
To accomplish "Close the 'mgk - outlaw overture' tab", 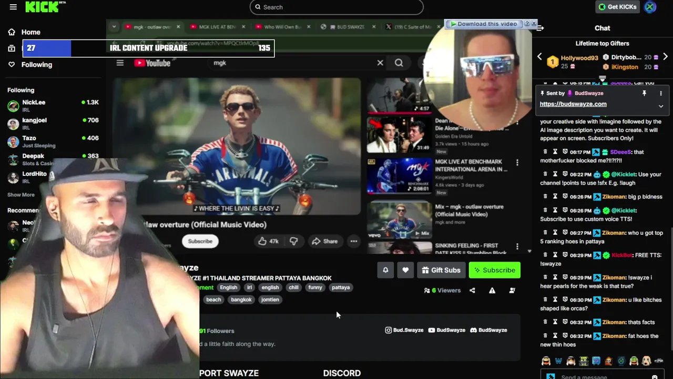I will pos(178,27).
